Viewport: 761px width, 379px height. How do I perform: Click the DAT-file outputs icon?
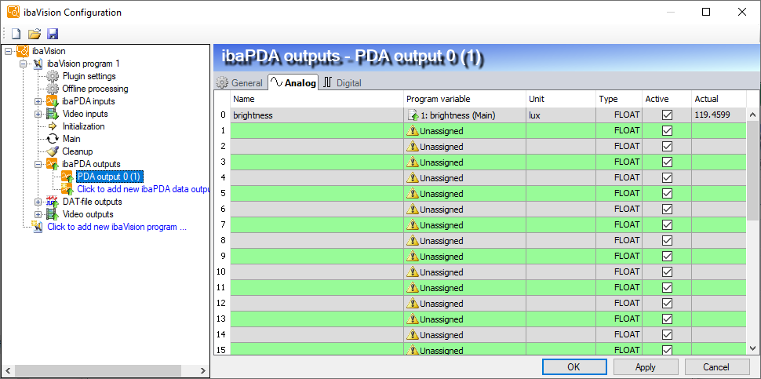tap(53, 202)
